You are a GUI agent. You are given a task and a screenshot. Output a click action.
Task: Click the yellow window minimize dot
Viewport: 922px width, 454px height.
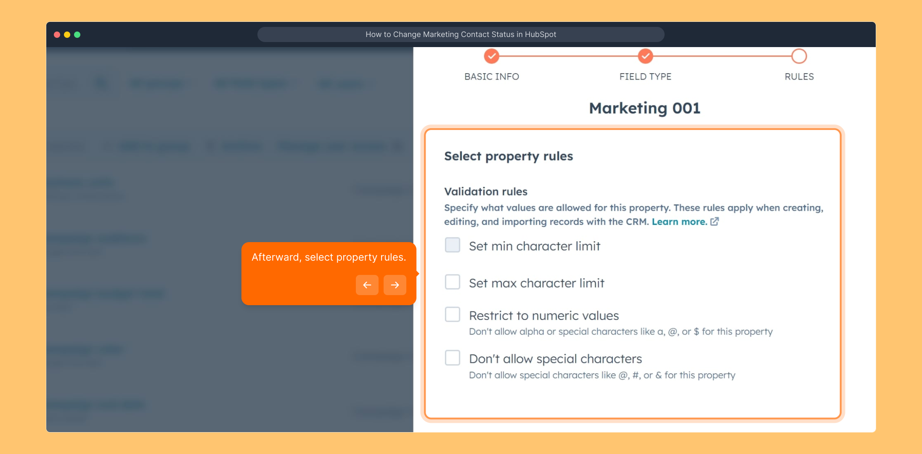(x=67, y=34)
